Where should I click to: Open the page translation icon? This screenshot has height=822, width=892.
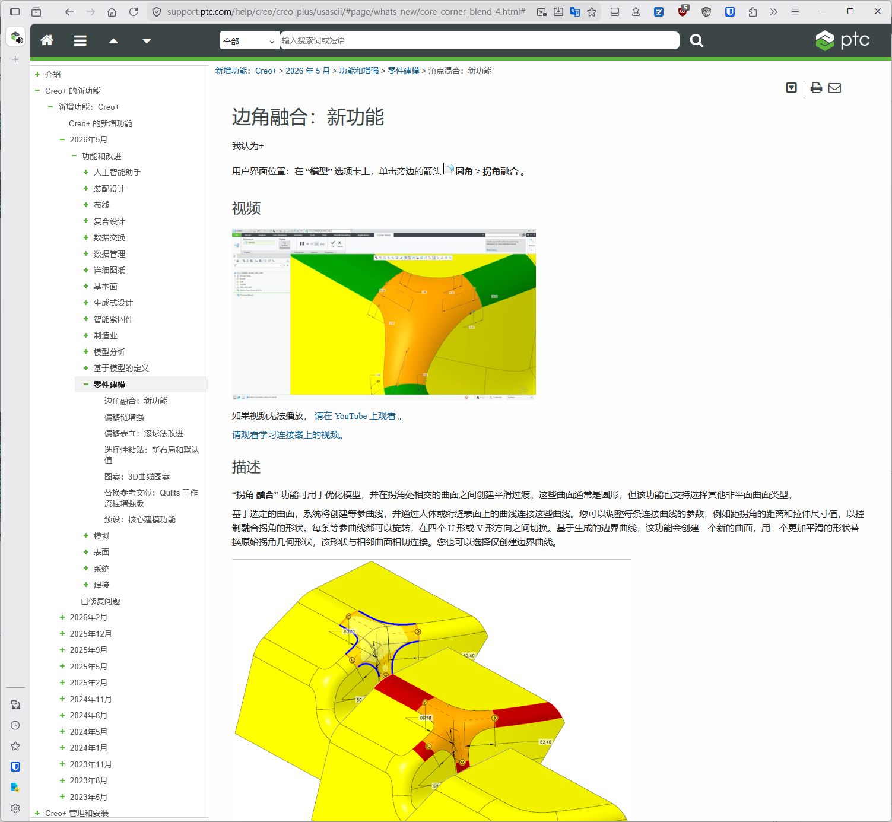pos(575,12)
